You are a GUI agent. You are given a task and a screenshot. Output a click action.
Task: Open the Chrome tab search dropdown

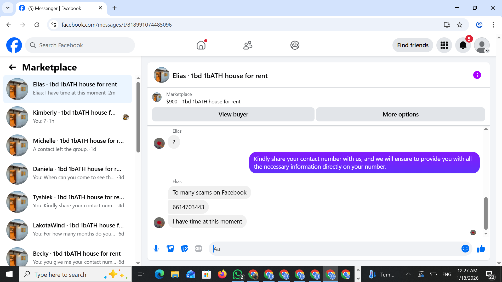[8, 8]
